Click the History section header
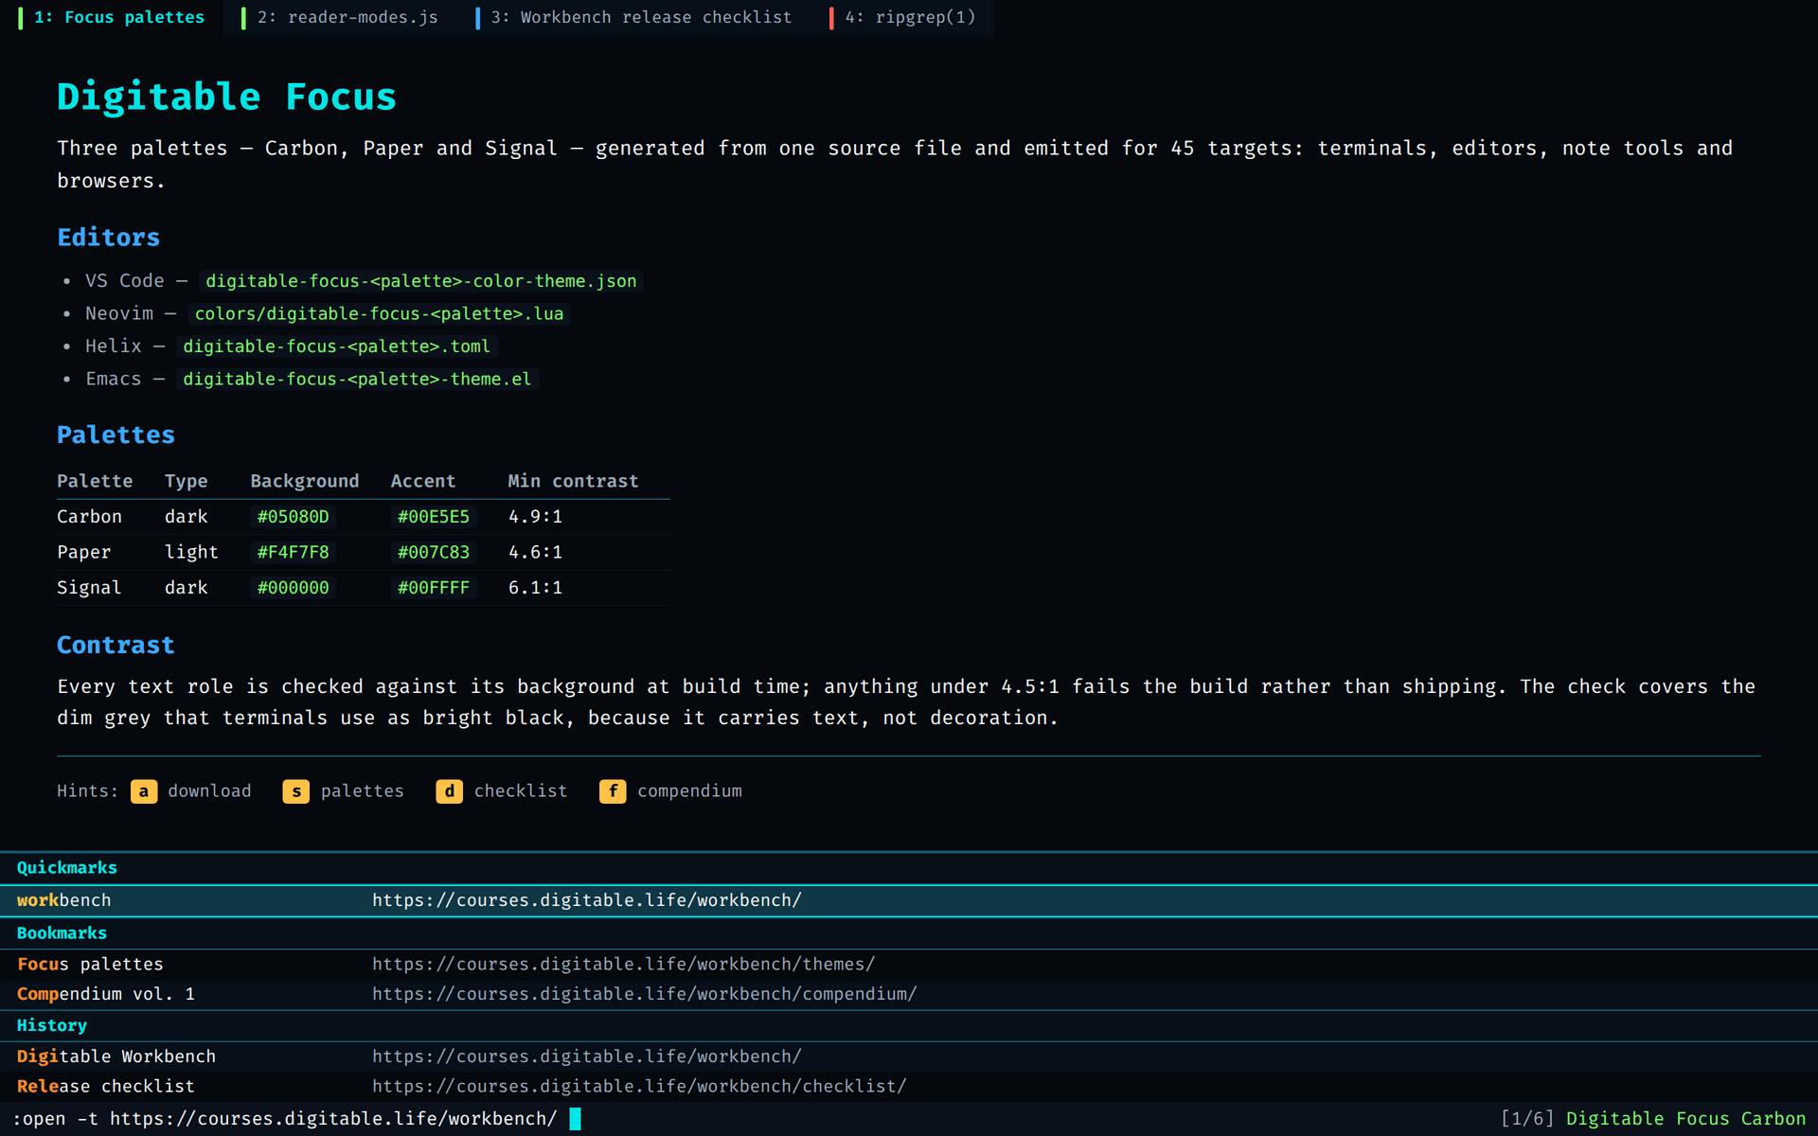Image resolution: width=1818 pixels, height=1136 pixels. [52, 1026]
